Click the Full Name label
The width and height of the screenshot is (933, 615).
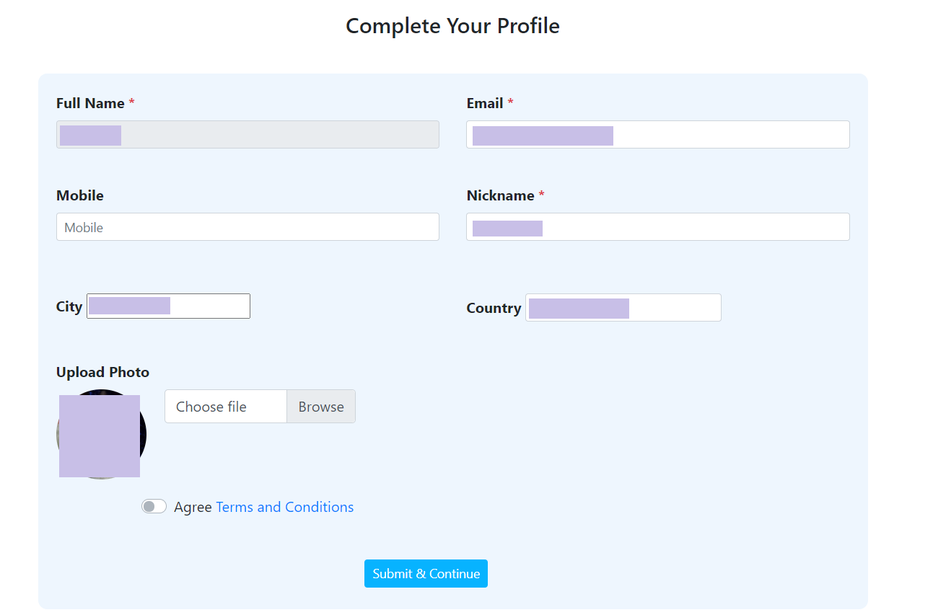[90, 103]
